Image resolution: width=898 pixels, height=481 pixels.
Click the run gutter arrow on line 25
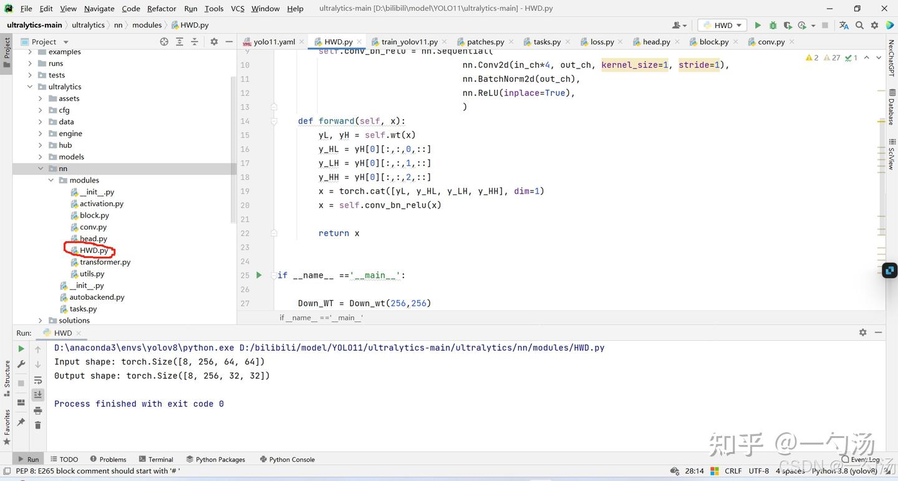coord(259,275)
